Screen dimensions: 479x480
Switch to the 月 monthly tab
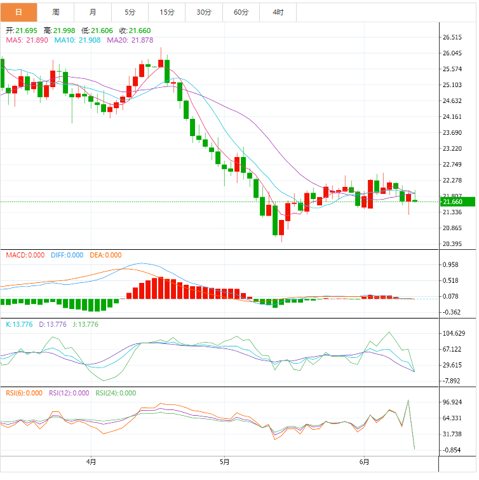[x=93, y=12]
